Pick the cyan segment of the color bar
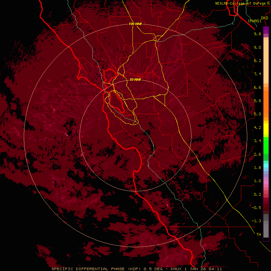271x271 pixels. (266, 165)
